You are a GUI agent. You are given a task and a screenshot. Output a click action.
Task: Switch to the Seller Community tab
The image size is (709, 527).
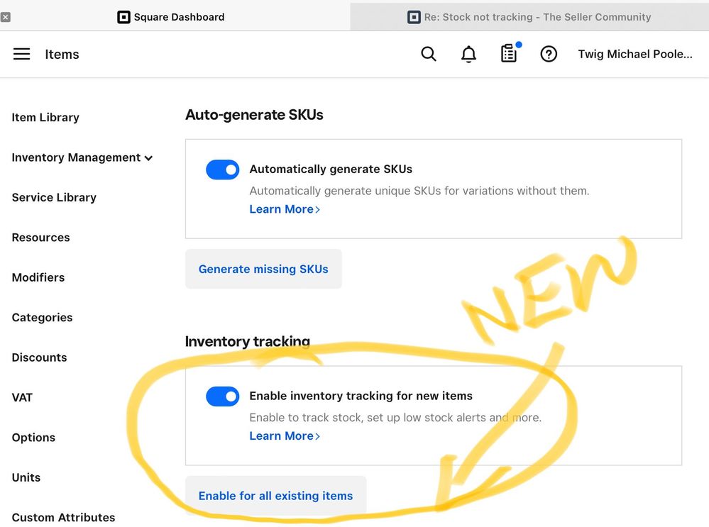pos(537,17)
